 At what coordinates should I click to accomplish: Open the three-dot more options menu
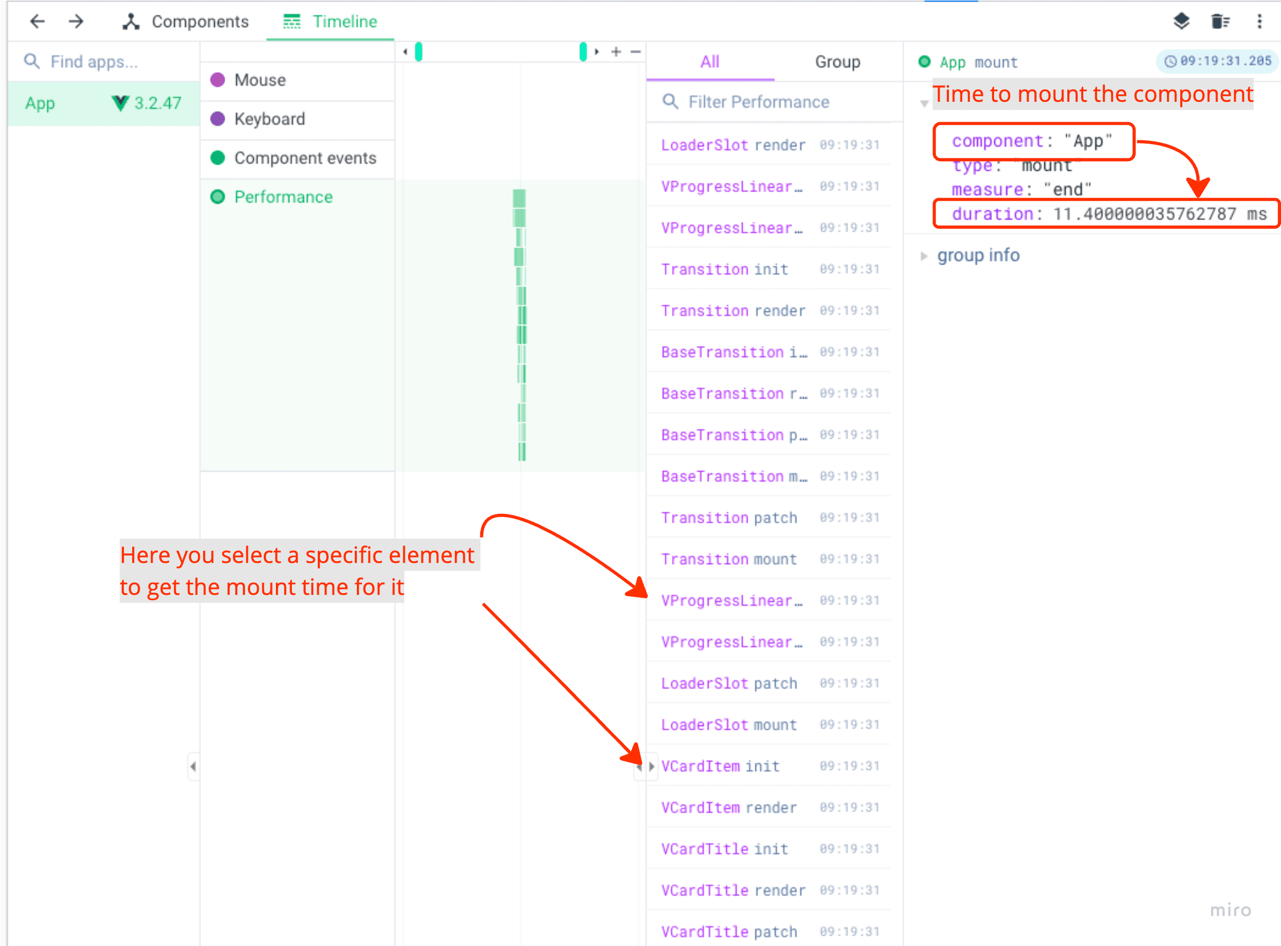1259,22
